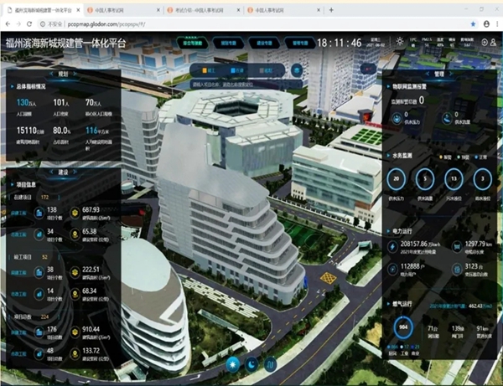Click the building icon beside 38 projects
503x386 pixels.
point(39,273)
